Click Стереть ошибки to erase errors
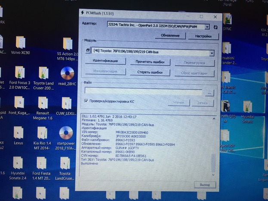 147,72
